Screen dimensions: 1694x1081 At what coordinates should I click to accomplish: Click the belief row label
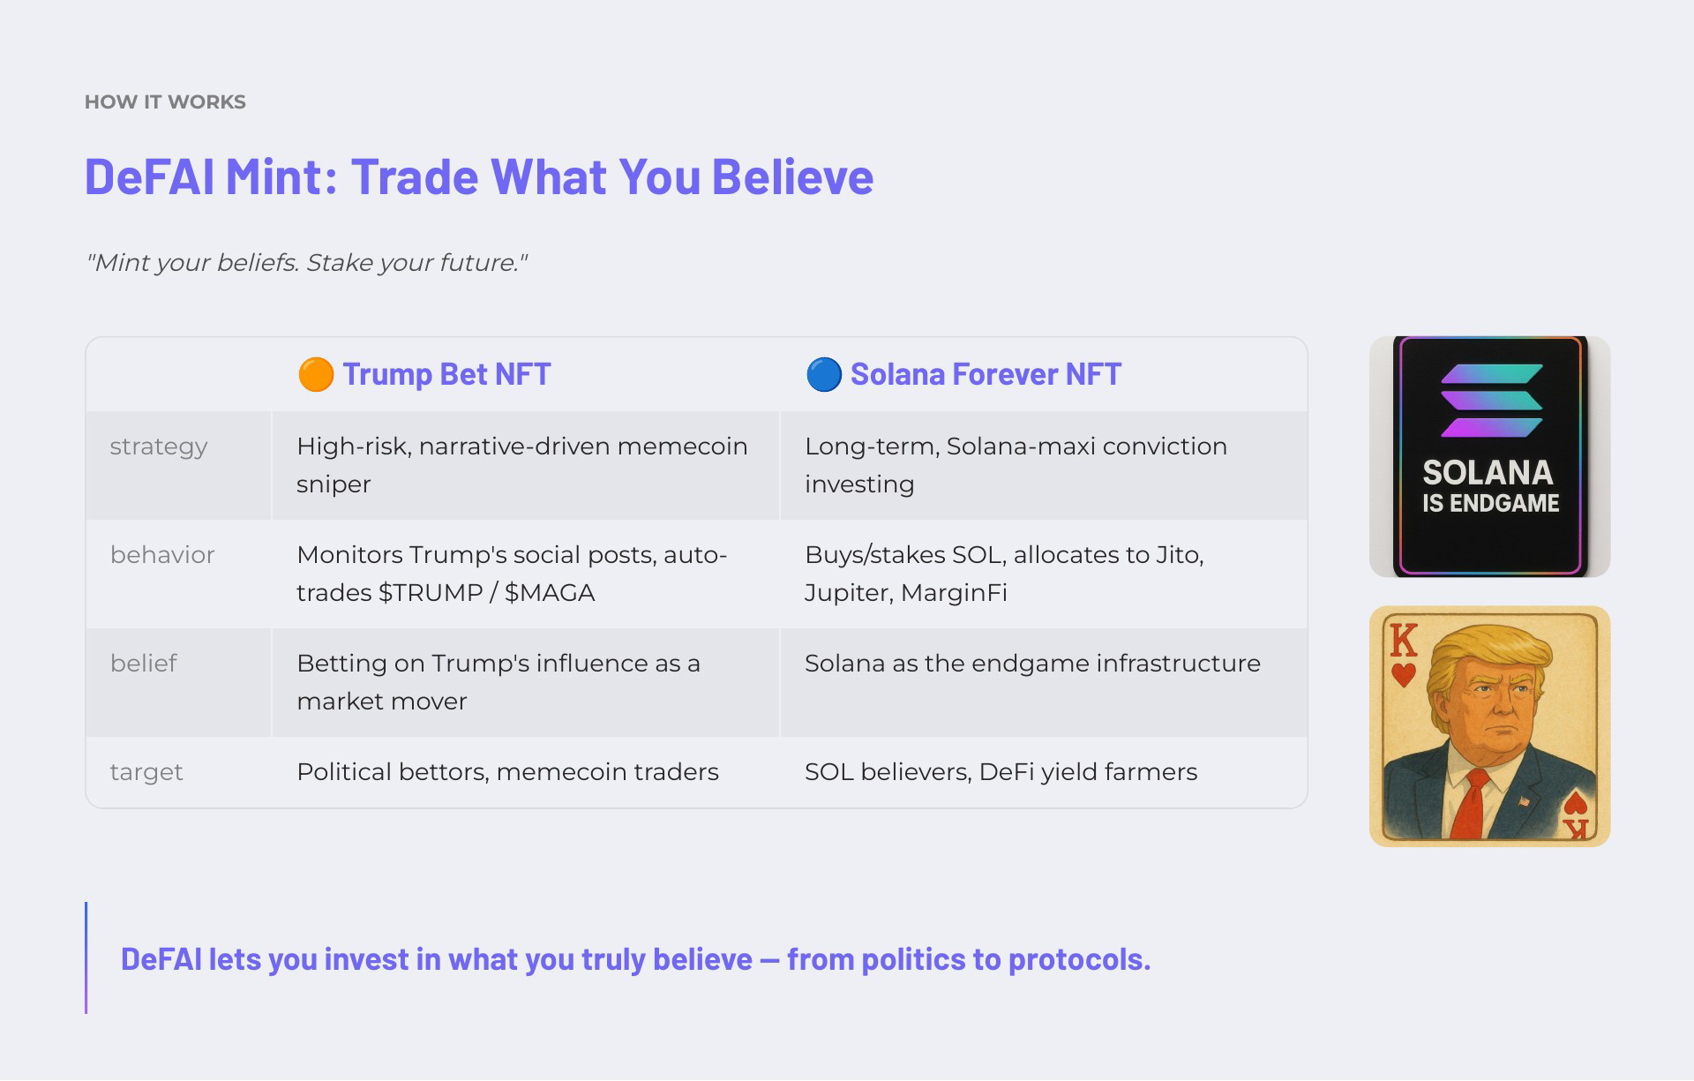tap(144, 664)
